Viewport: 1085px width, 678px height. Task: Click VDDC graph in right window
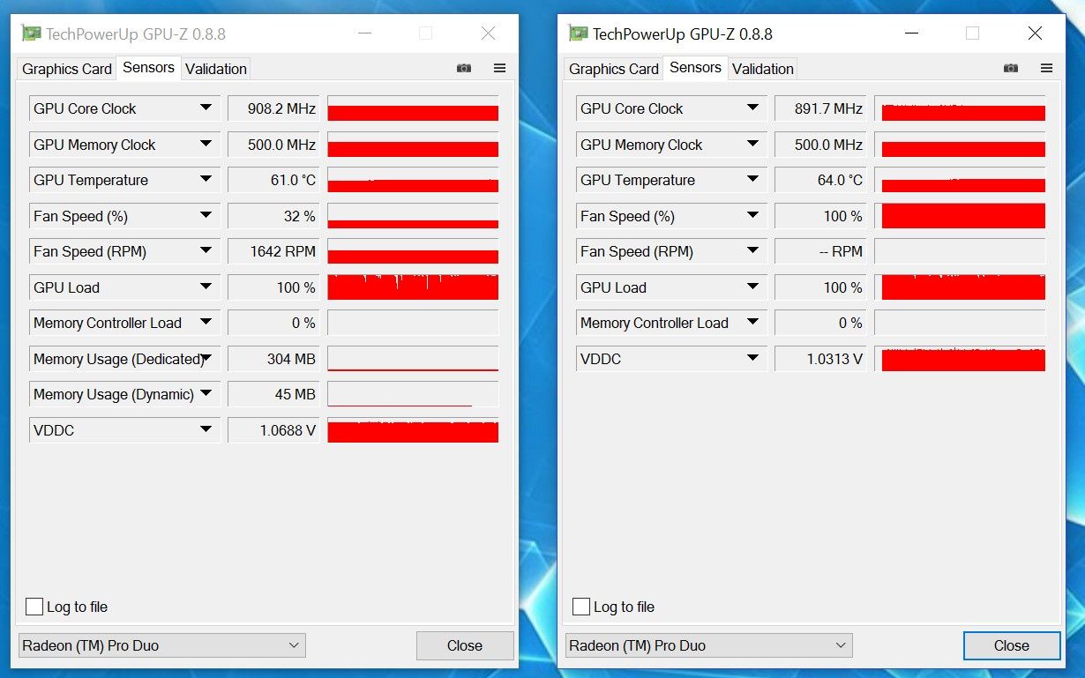(x=960, y=359)
